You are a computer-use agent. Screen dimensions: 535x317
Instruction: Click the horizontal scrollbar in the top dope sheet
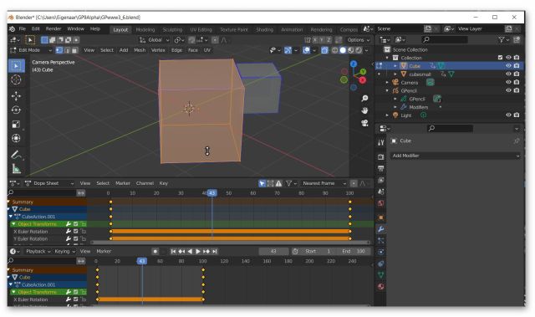pyautogui.click(x=231, y=243)
